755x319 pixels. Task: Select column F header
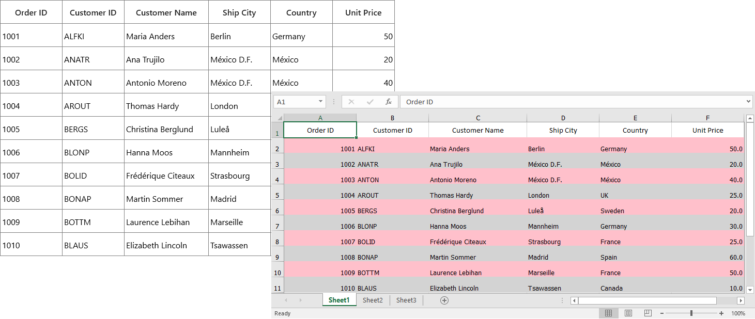click(708, 118)
